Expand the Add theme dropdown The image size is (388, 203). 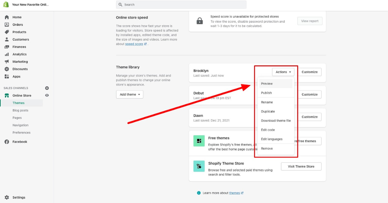[x=129, y=94]
